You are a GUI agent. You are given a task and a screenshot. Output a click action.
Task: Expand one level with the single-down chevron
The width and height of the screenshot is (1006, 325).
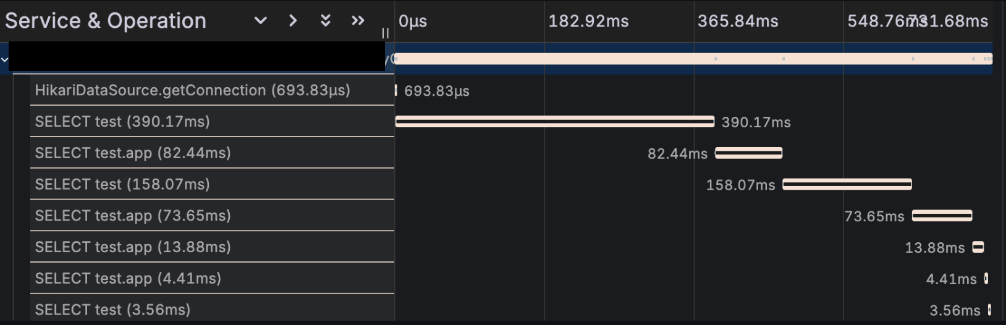261,21
